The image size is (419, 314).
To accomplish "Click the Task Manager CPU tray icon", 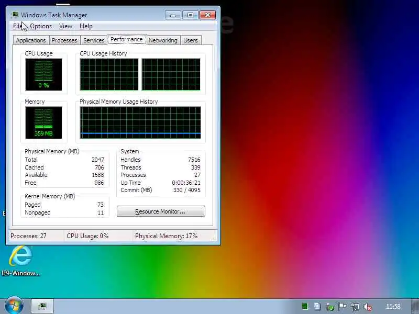I will [x=305, y=307].
